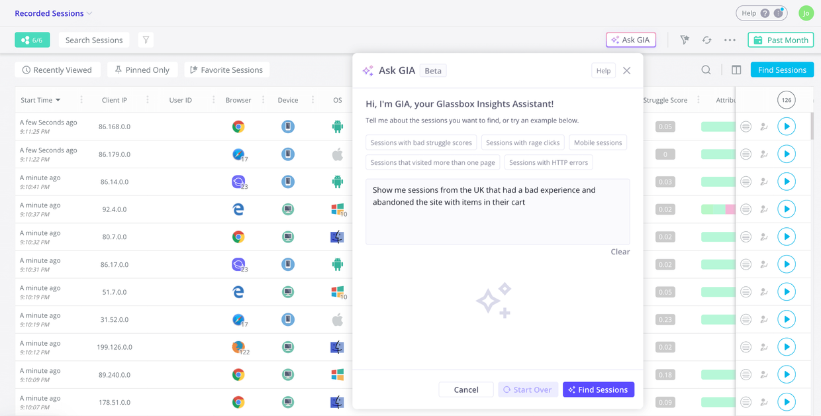Open the Past Month date range picker
Viewport: 821px width, 416px height.
[x=781, y=40]
